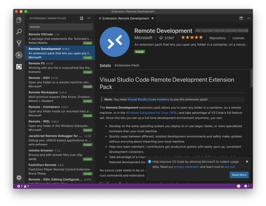Viewport: 266px width, 206px height.
Task: Select Remote - Containers in the list
Action: point(60,111)
